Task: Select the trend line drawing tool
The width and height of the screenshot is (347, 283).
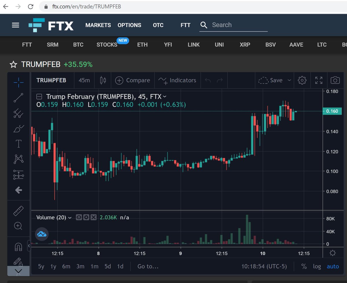Action: [x=18, y=98]
